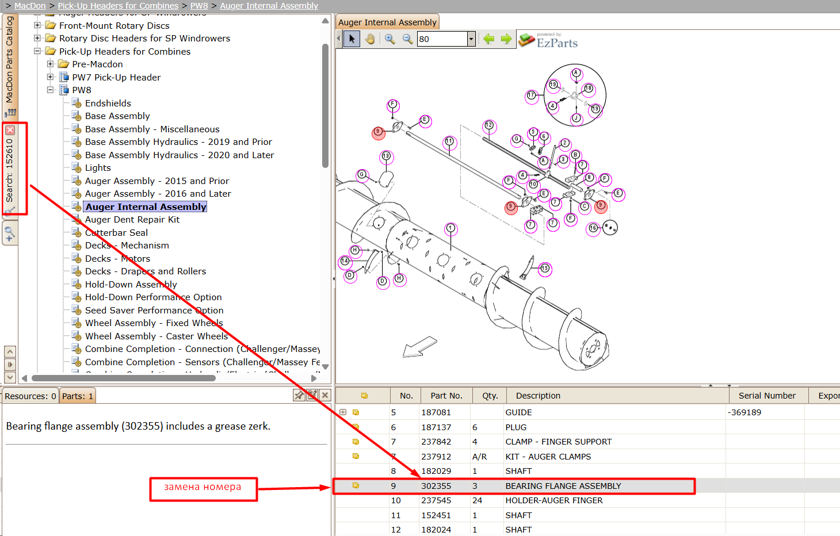This screenshot has width=840, height=536.
Task: Click the zoom percentage input field
Action: click(442, 39)
